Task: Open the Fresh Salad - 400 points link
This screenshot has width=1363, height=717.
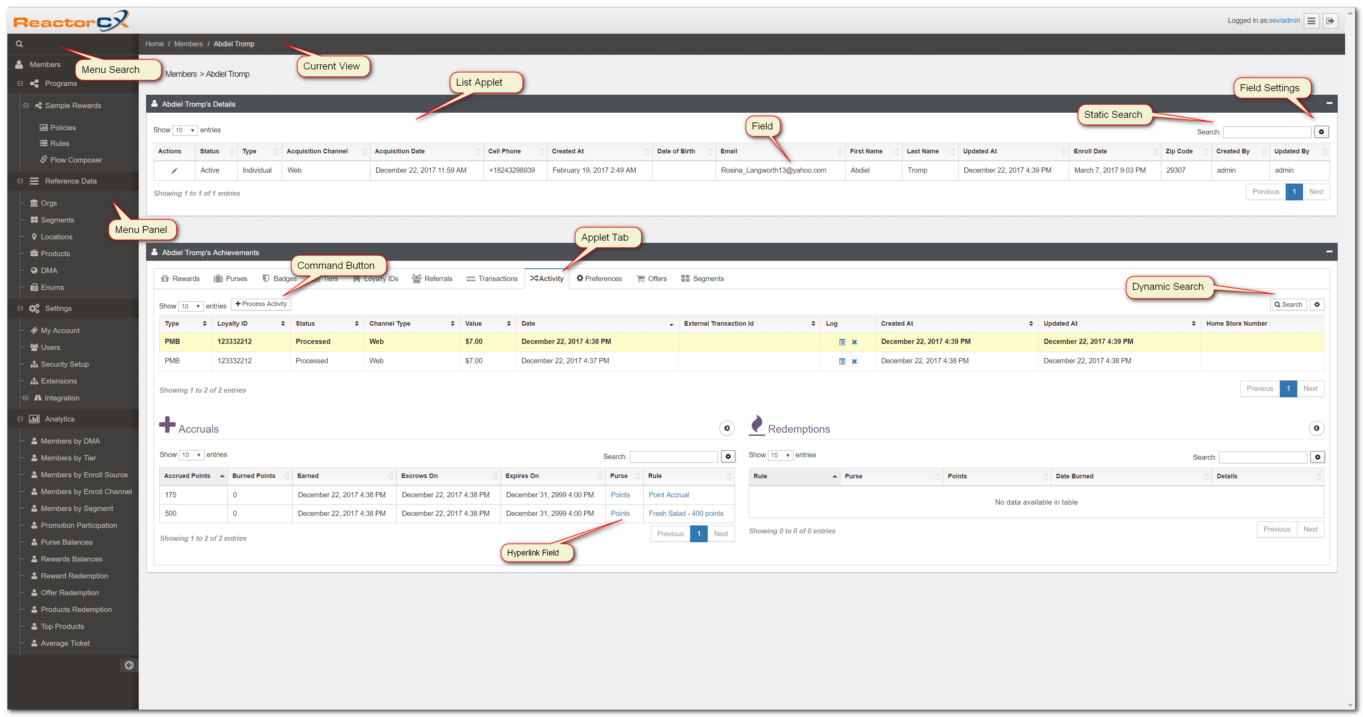Action: tap(686, 513)
